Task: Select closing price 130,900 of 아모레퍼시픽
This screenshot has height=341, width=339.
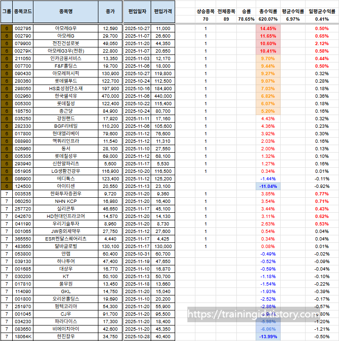Action: [x=110, y=73]
